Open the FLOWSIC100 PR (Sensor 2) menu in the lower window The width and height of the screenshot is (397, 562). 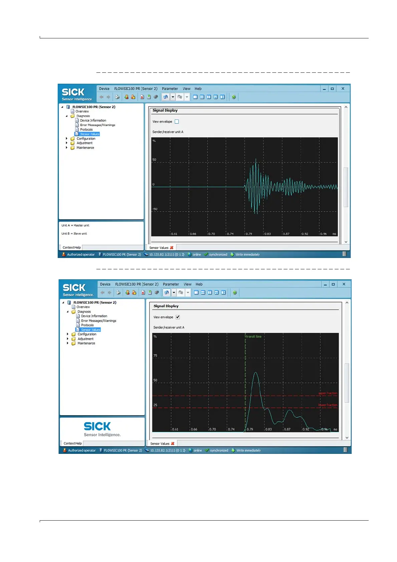[137, 284]
